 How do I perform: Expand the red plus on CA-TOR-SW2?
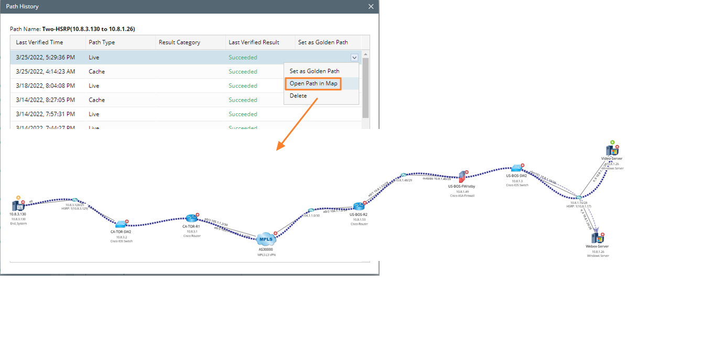(127, 222)
